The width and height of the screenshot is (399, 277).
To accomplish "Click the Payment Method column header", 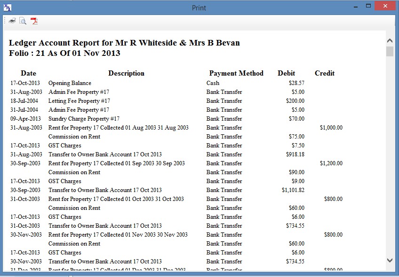I will point(236,73).
